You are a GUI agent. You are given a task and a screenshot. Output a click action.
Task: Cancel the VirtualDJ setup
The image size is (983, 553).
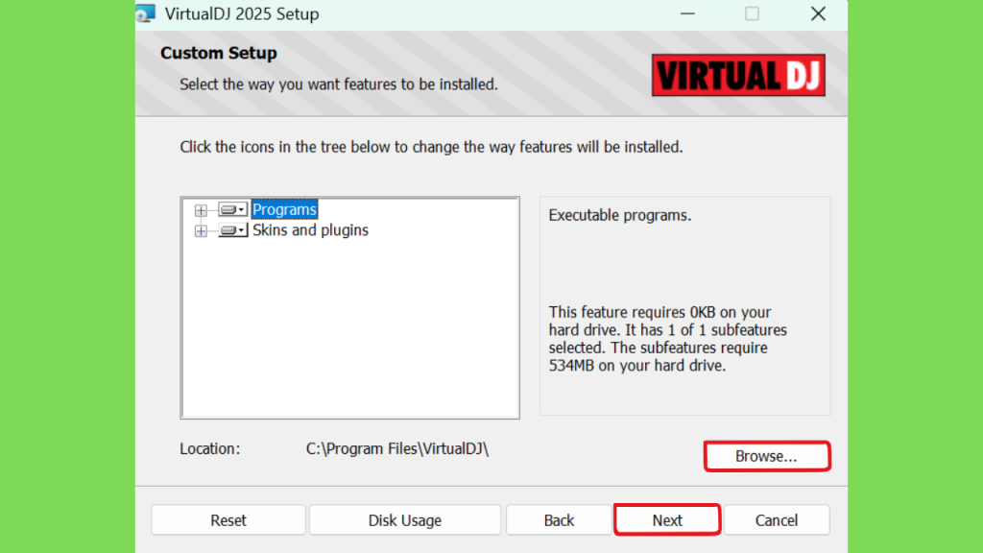[x=776, y=519]
